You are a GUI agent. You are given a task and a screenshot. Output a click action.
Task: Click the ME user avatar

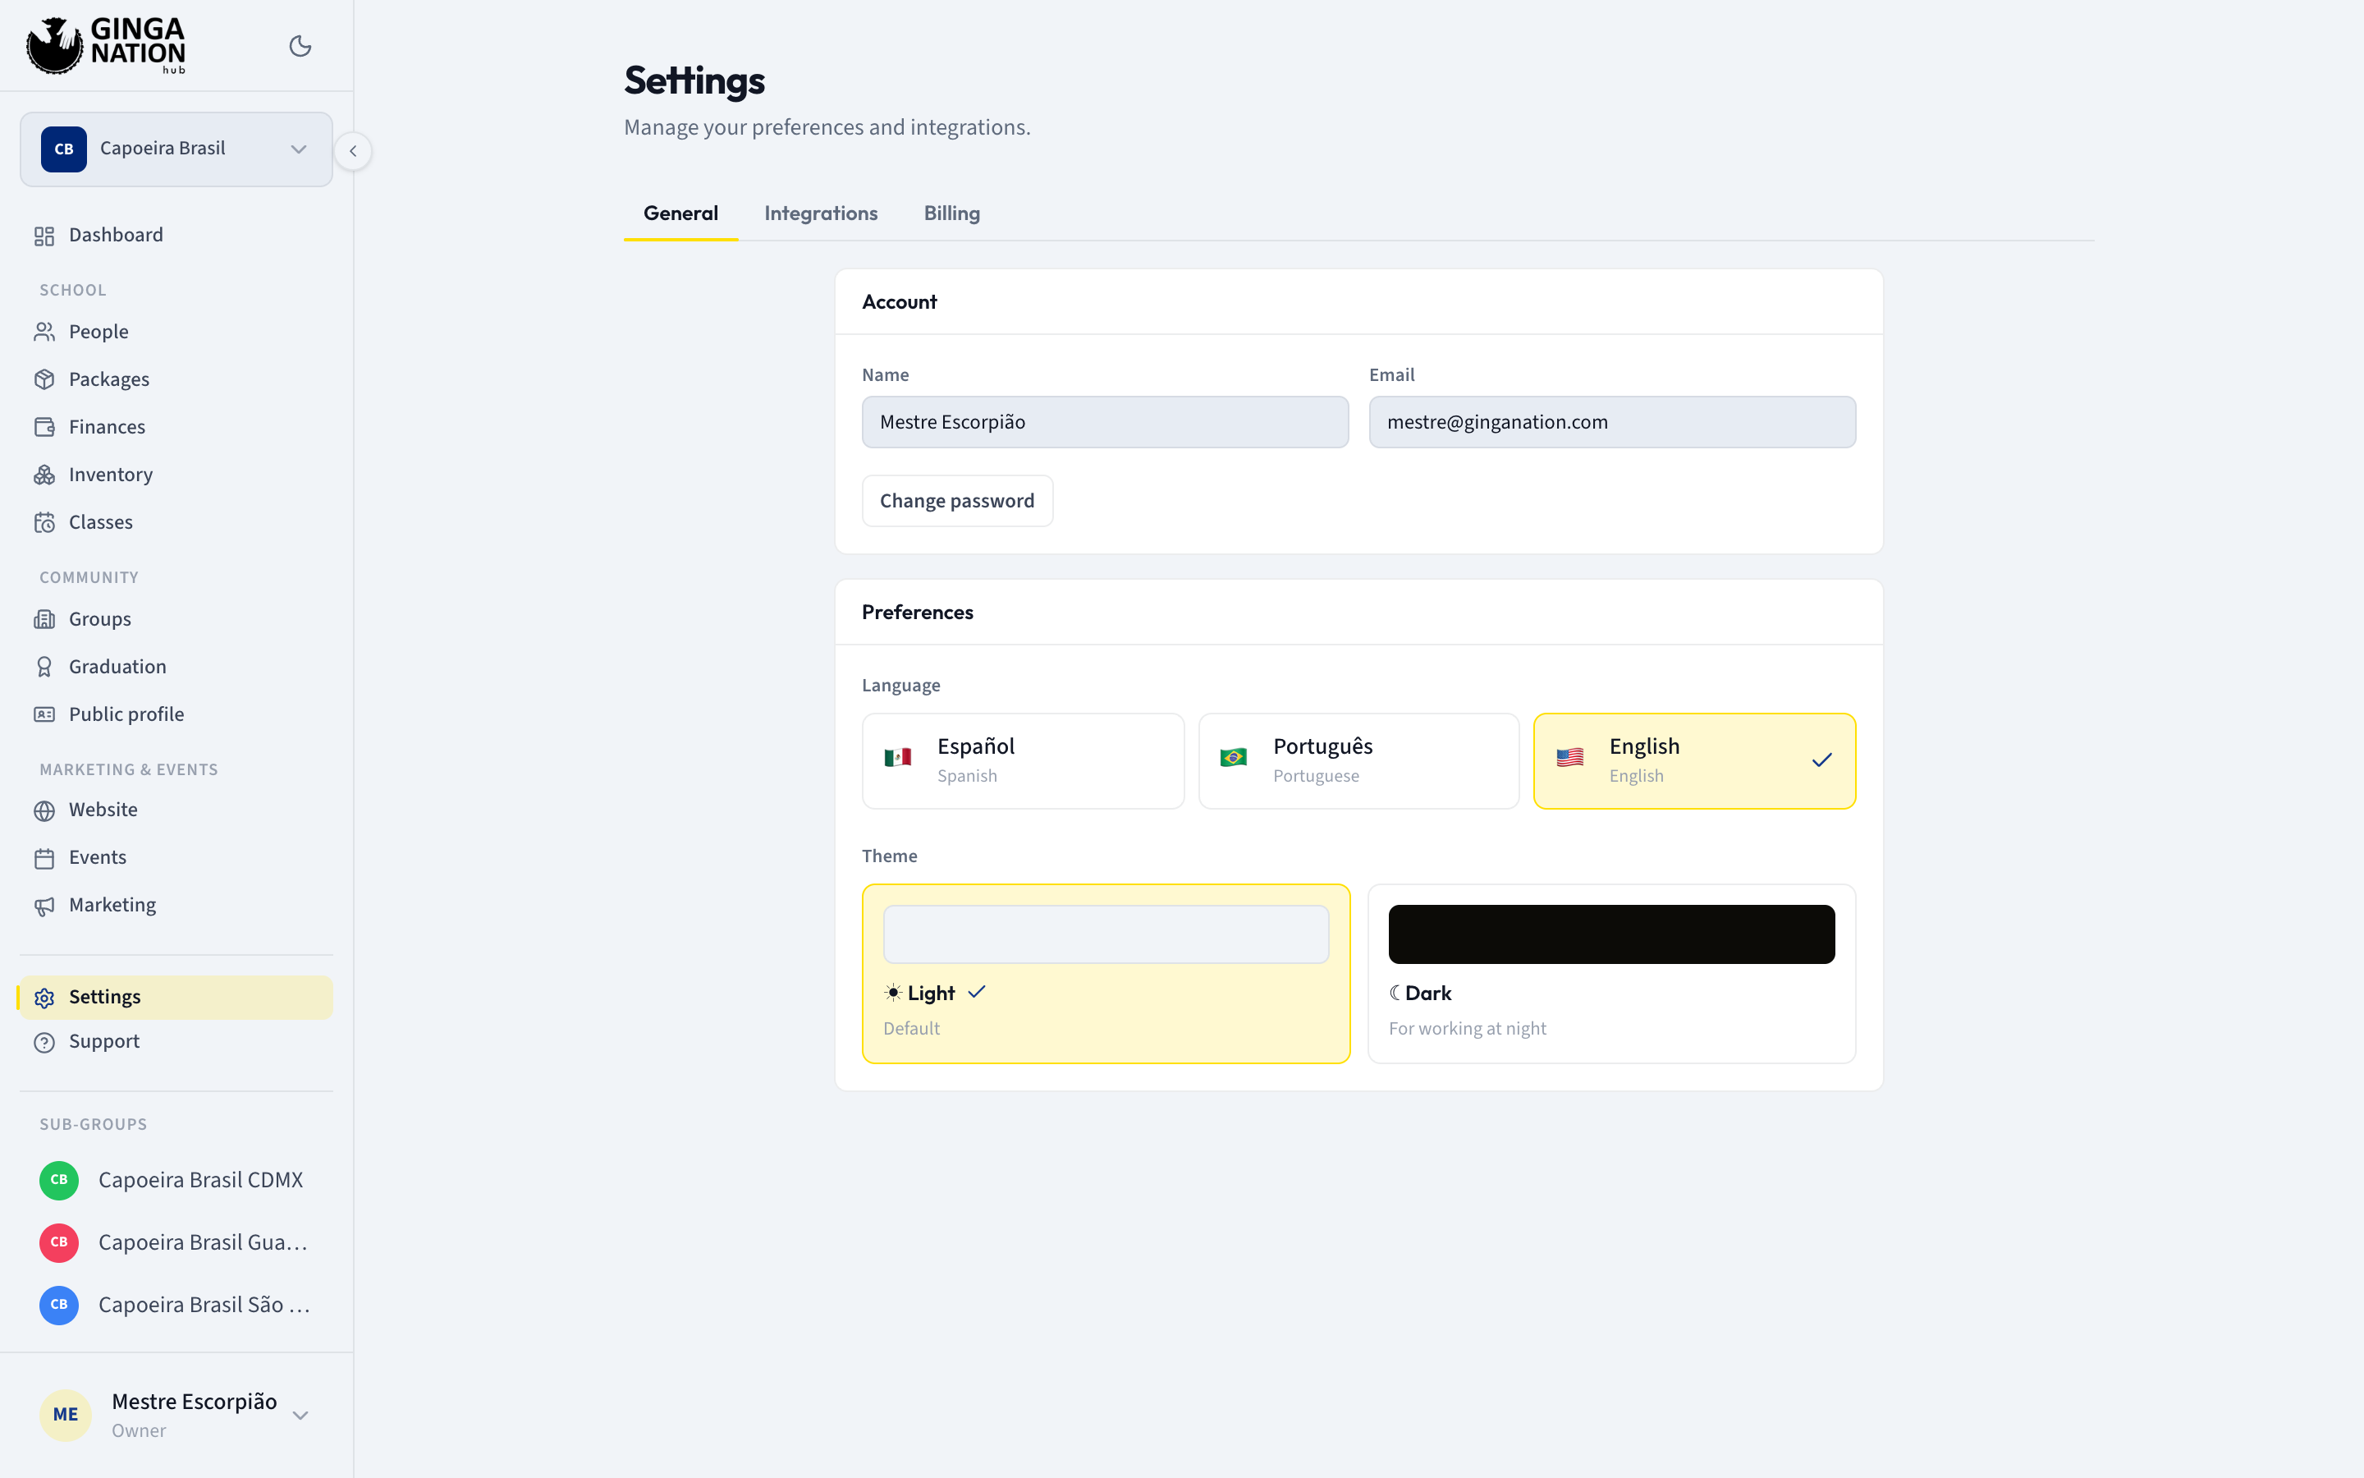coord(66,1415)
